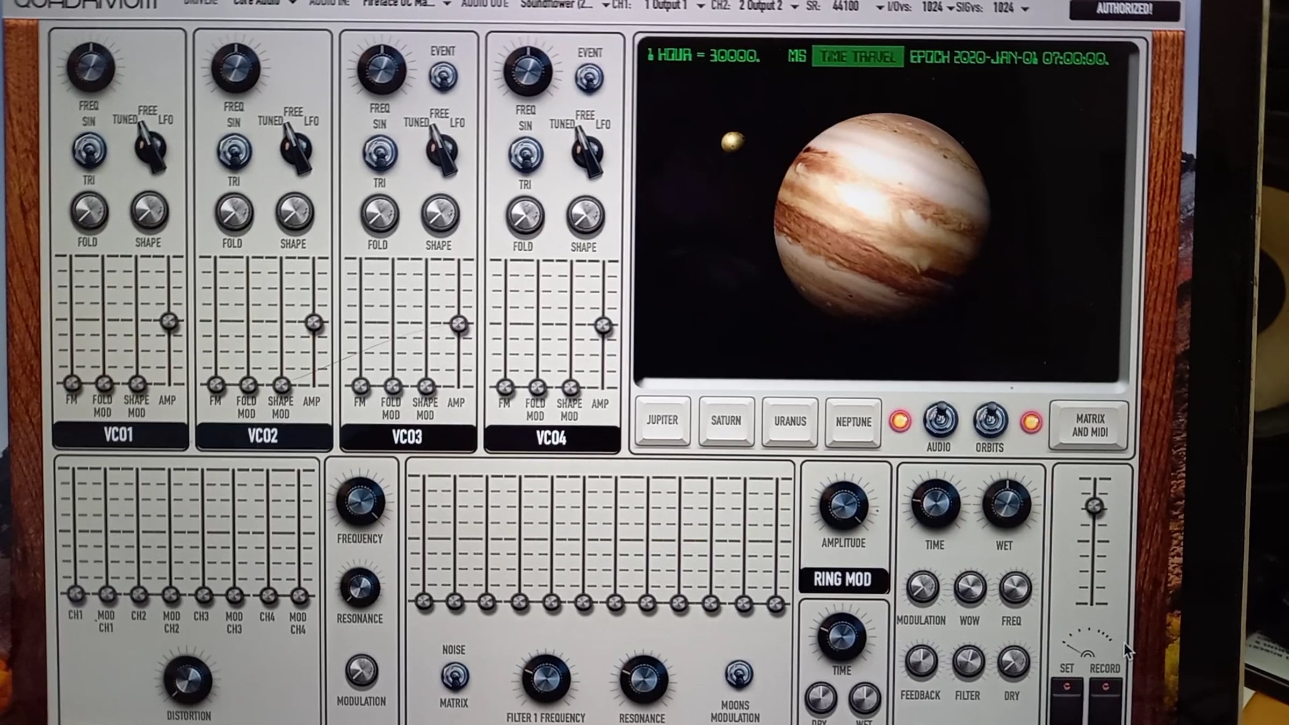Toggle the ORBITS switch

pyautogui.click(x=990, y=420)
